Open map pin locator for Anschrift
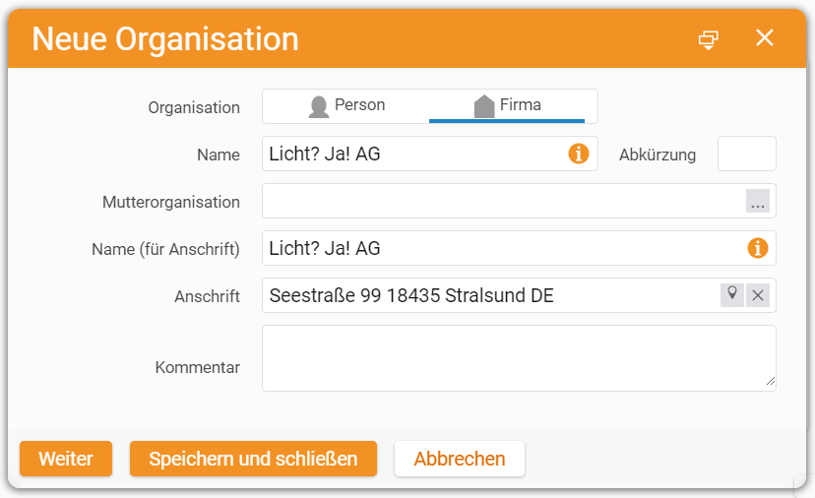The width and height of the screenshot is (815, 498). pyautogui.click(x=732, y=295)
